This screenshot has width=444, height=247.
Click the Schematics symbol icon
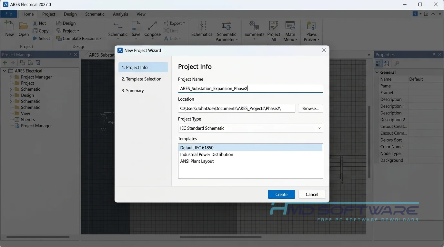click(202, 26)
